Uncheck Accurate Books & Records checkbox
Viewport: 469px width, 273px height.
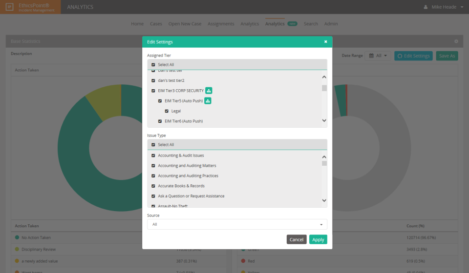pos(153,186)
